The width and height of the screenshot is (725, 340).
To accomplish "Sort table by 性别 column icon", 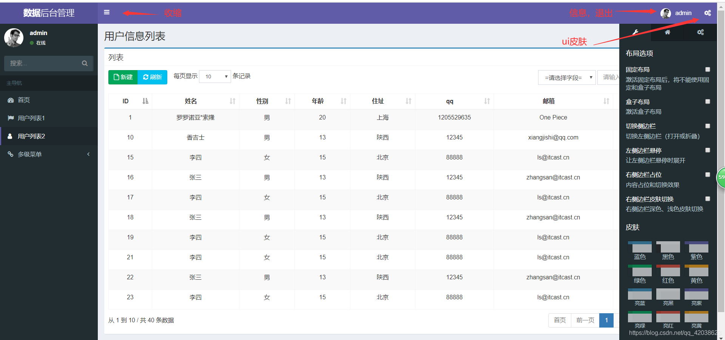I will [288, 101].
